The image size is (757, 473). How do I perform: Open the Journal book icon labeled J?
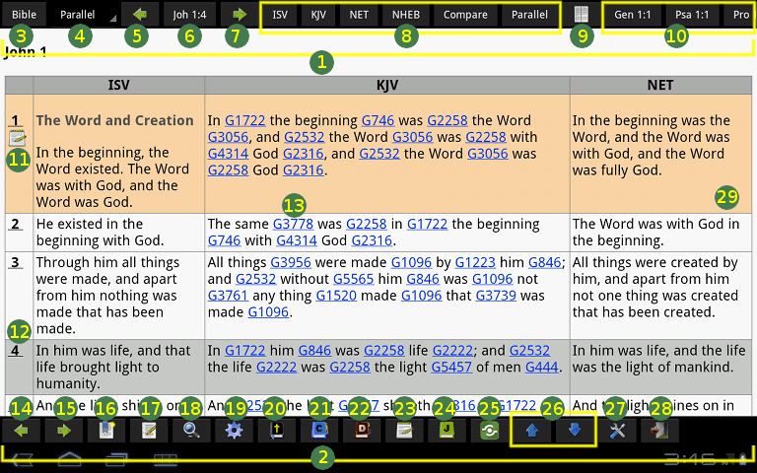pos(447,431)
